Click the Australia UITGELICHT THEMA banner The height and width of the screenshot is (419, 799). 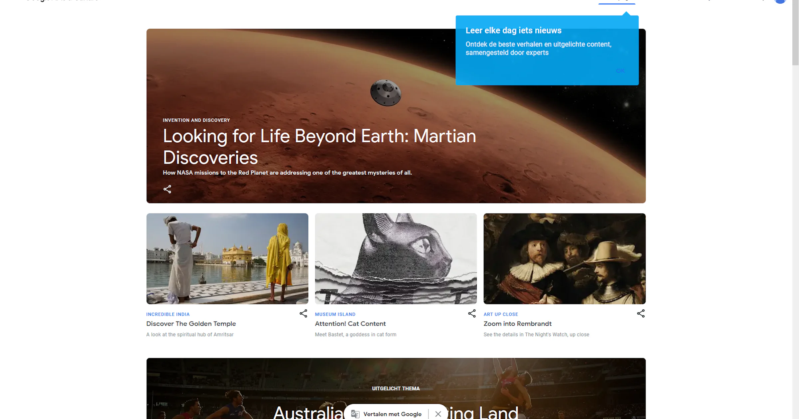pyautogui.click(x=396, y=388)
